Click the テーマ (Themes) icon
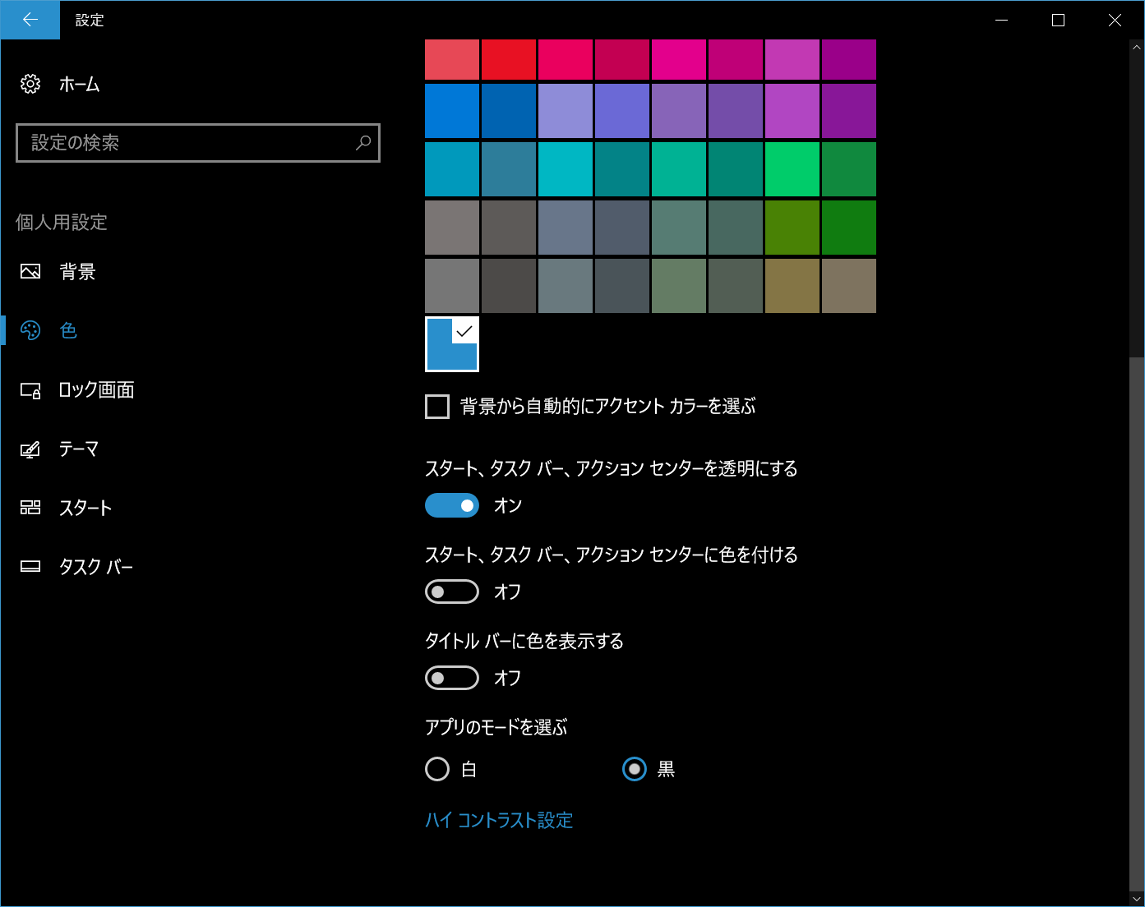The width and height of the screenshot is (1145, 907). point(30,449)
